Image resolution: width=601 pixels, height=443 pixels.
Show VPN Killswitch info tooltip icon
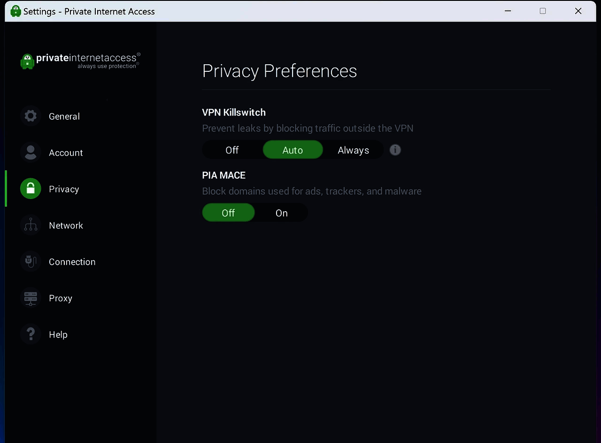[395, 150]
